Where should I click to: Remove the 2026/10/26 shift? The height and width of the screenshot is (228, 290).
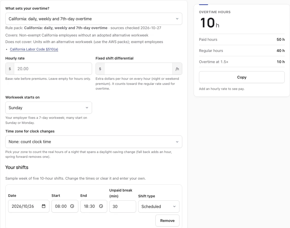coord(167,221)
